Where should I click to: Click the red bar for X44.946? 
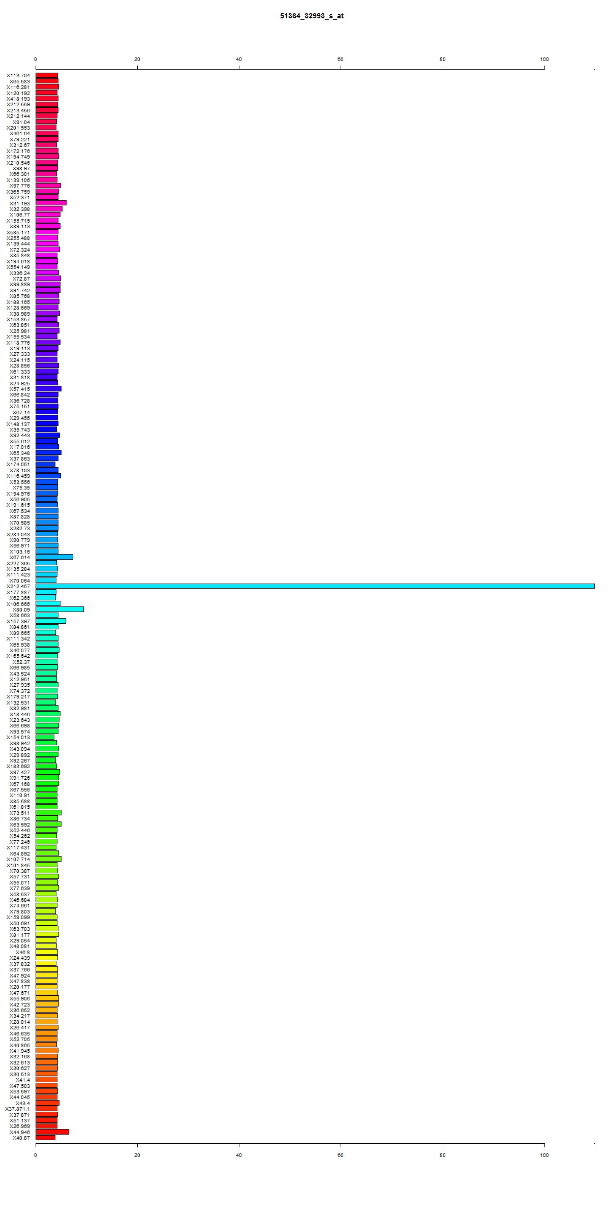[x=52, y=1132]
